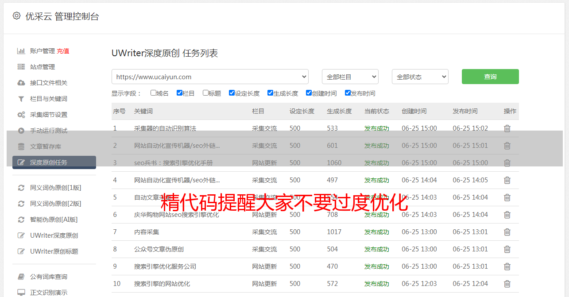This screenshot has height=297, width=569.
Task: Click the red 充值 link
Action: (x=63, y=51)
